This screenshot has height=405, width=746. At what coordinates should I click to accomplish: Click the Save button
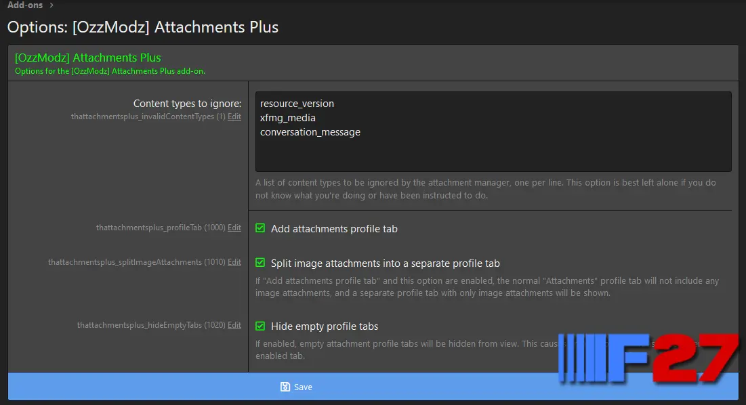click(x=373, y=387)
